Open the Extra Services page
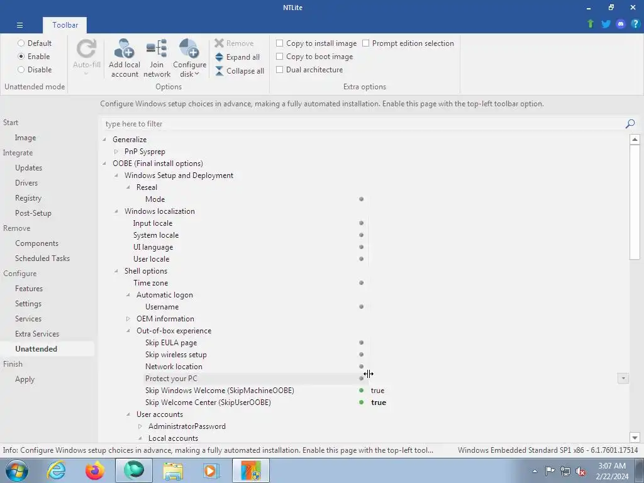The width and height of the screenshot is (644, 483). coord(37,334)
